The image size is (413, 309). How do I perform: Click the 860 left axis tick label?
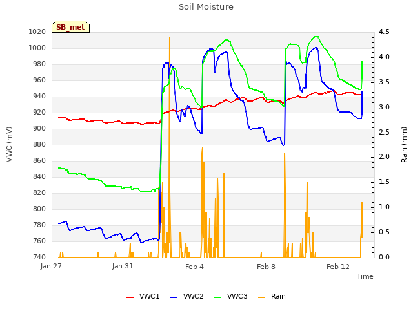tap(39, 160)
